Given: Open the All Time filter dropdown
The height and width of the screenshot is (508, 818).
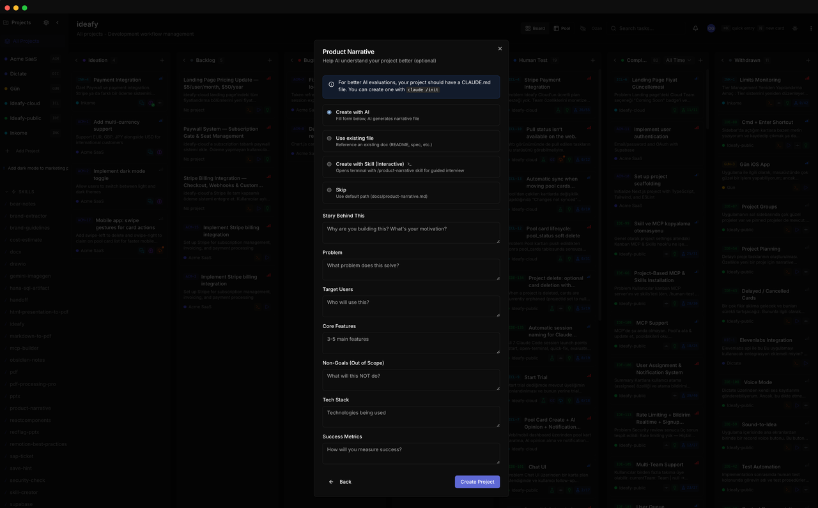Looking at the screenshot, I should (679, 60).
